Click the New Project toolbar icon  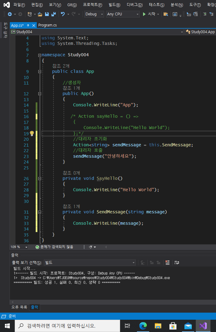[29, 14]
